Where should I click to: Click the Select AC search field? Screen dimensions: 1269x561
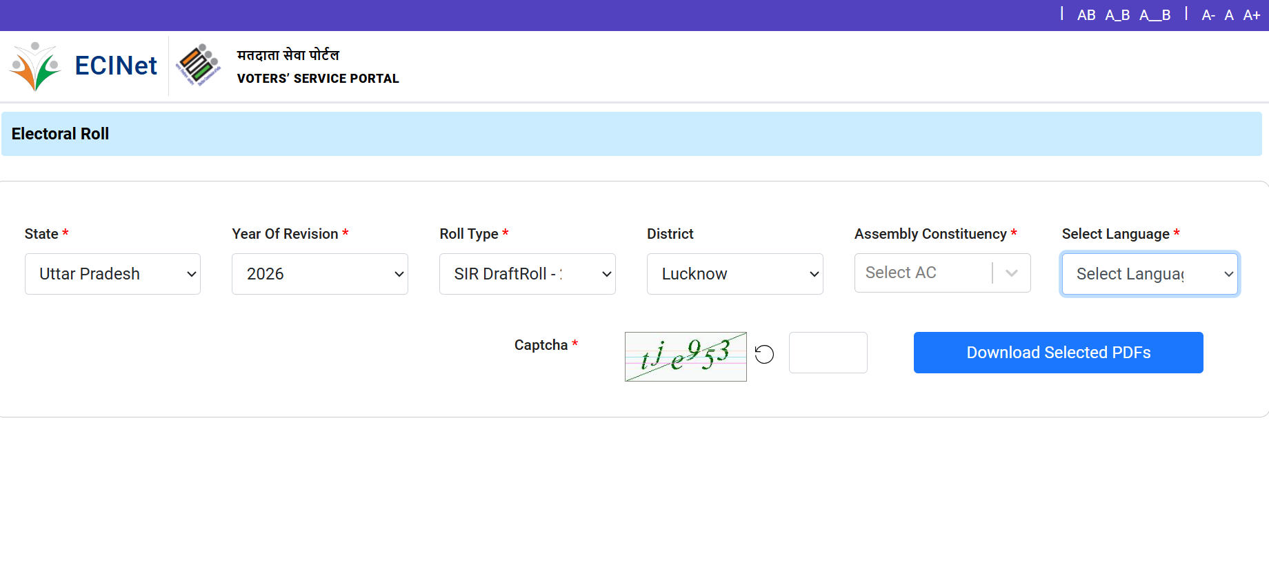pyautogui.click(x=921, y=273)
